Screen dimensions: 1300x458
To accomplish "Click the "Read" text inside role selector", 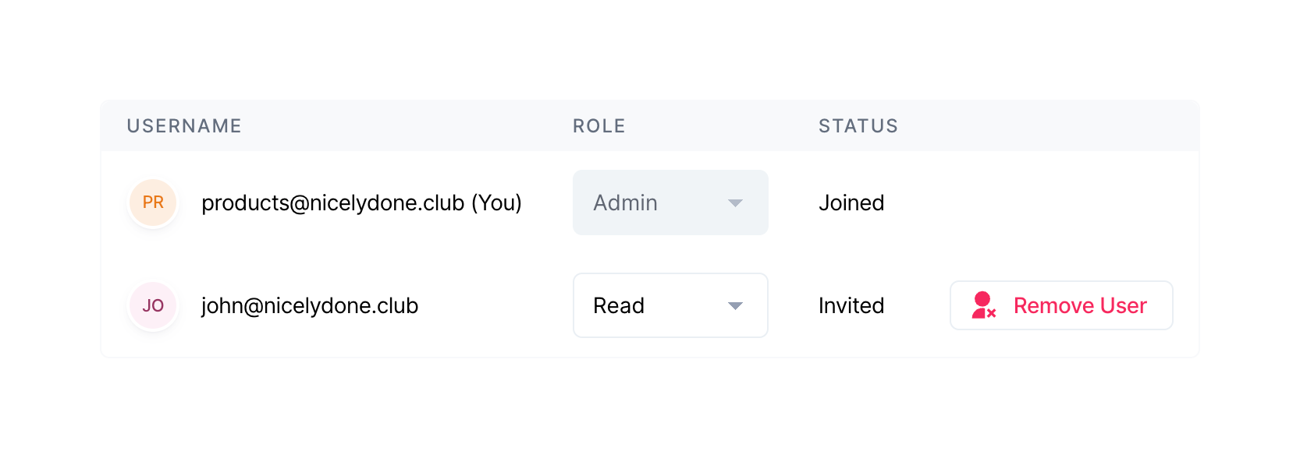I will click(x=619, y=305).
